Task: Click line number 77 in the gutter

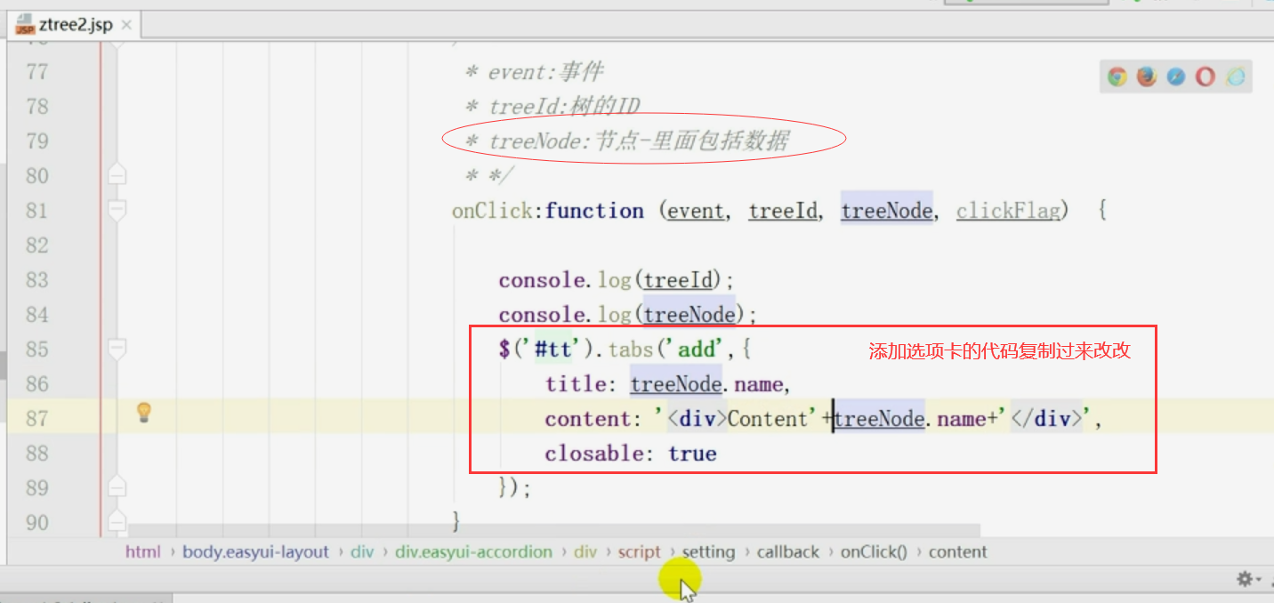Action: pyautogui.click(x=36, y=71)
